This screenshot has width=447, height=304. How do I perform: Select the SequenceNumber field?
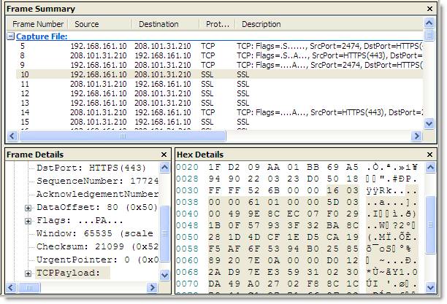point(97,181)
